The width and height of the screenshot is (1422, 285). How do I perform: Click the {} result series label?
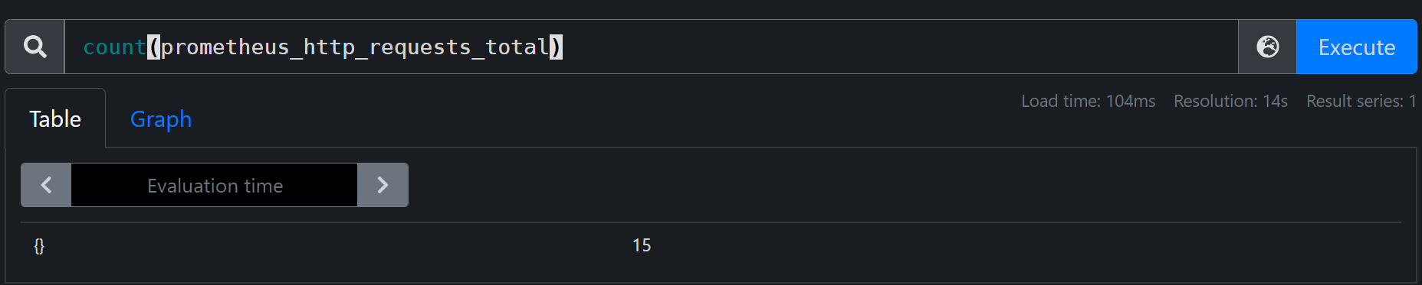[39, 245]
